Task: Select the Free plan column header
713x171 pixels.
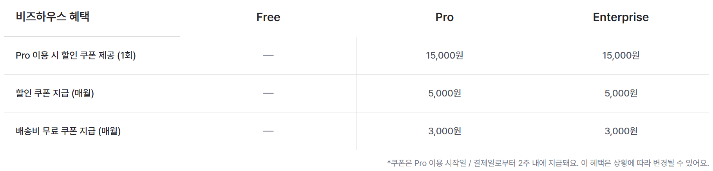Action: click(x=268, y=17)
